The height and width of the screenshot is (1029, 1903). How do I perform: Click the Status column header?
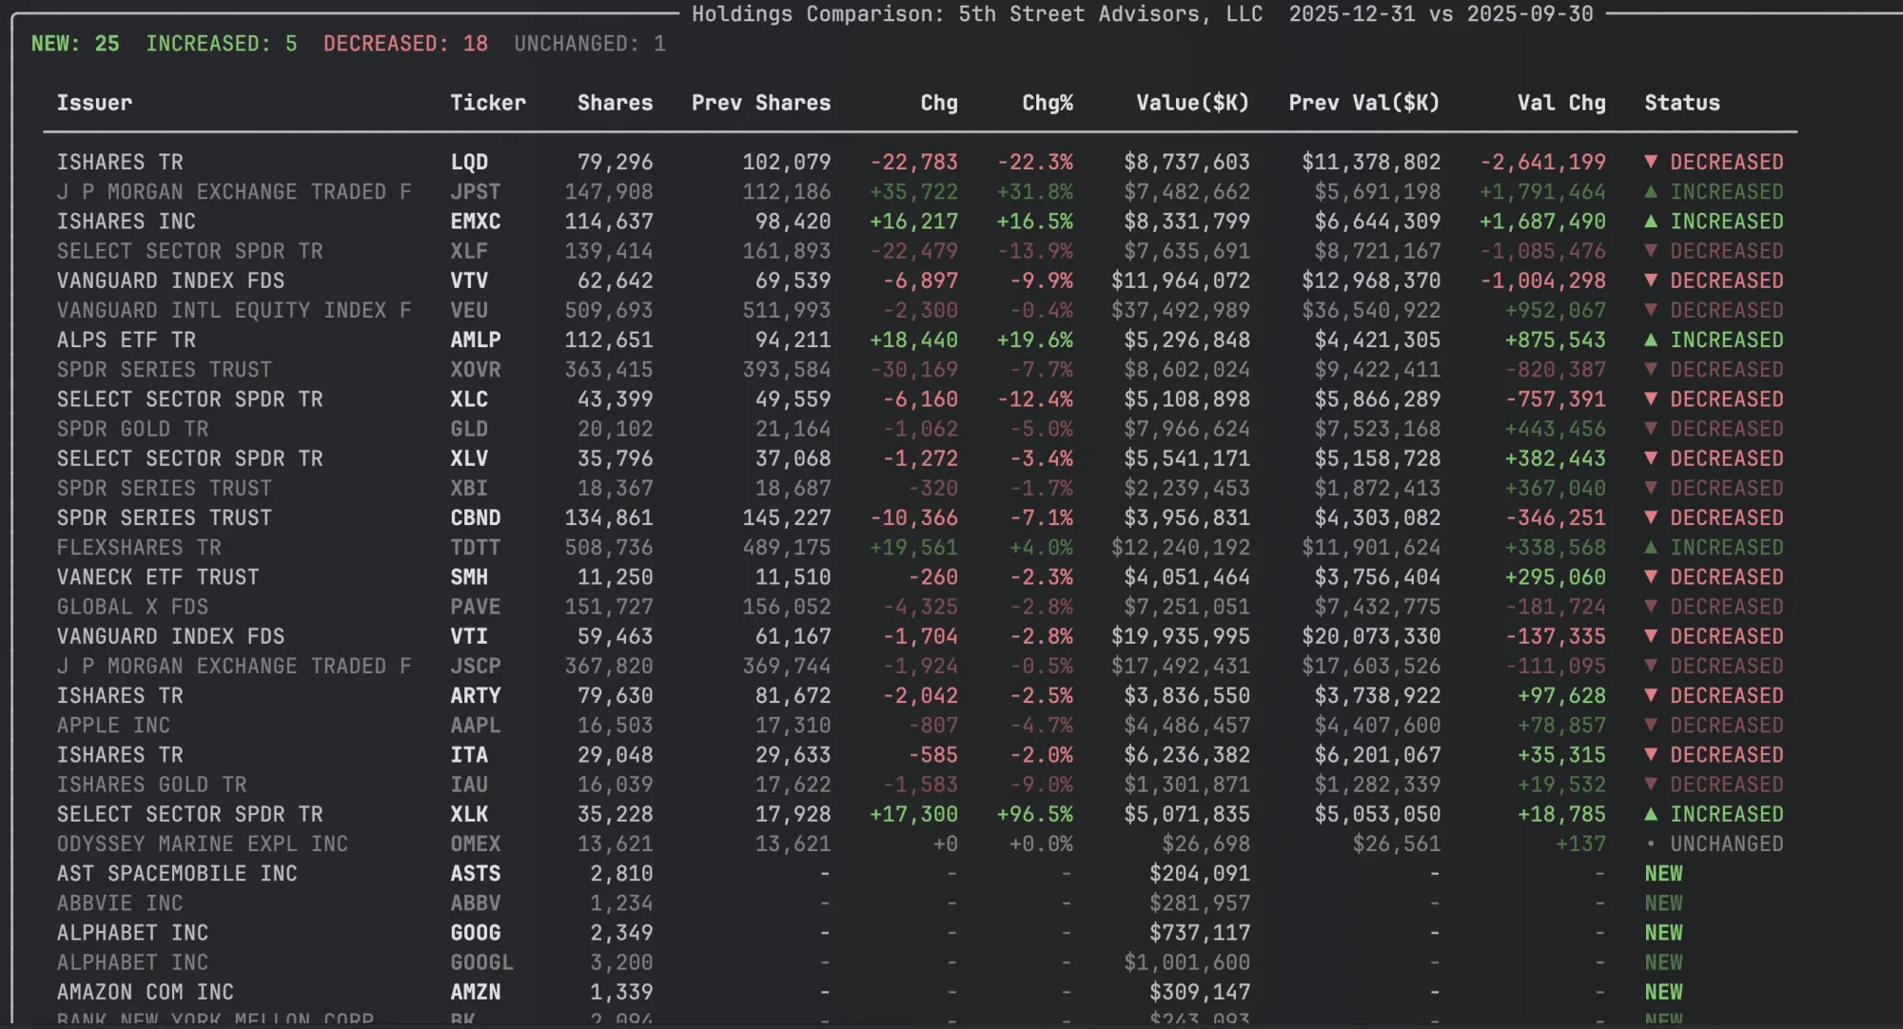coord(1681,103)
